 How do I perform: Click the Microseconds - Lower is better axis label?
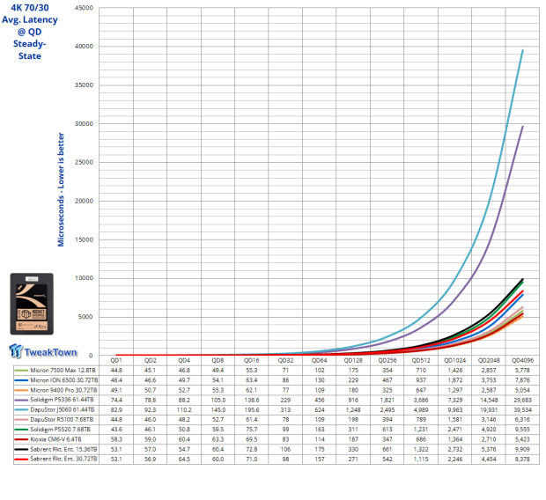pos(61,189)
